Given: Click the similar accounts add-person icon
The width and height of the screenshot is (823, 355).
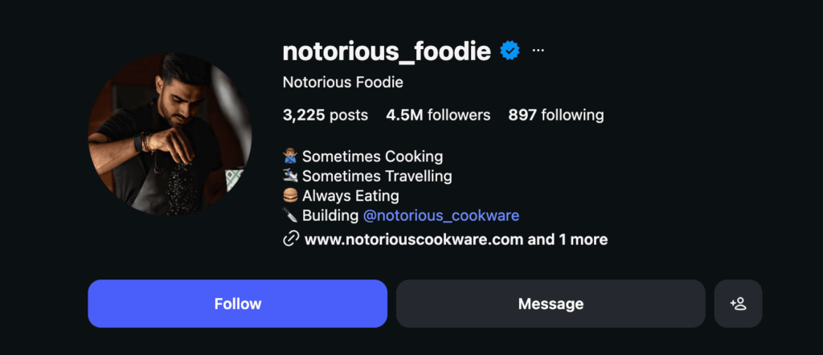Looking at the screenshot, I should tap(738, 304).
